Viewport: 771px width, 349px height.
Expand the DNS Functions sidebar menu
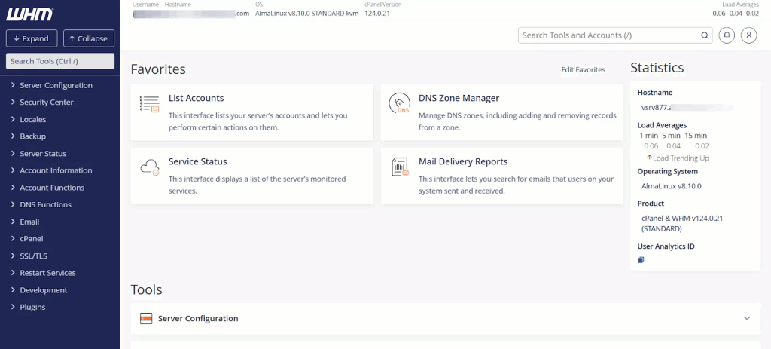pyautogui.click(x=45, y=204)
